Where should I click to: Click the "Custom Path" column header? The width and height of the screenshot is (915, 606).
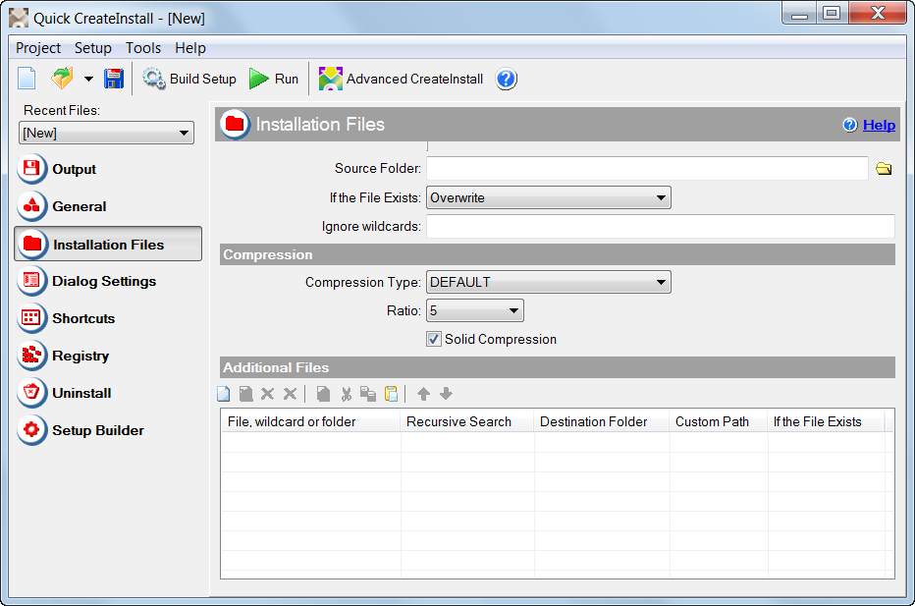pyautogui.click(x=719, y=421)
